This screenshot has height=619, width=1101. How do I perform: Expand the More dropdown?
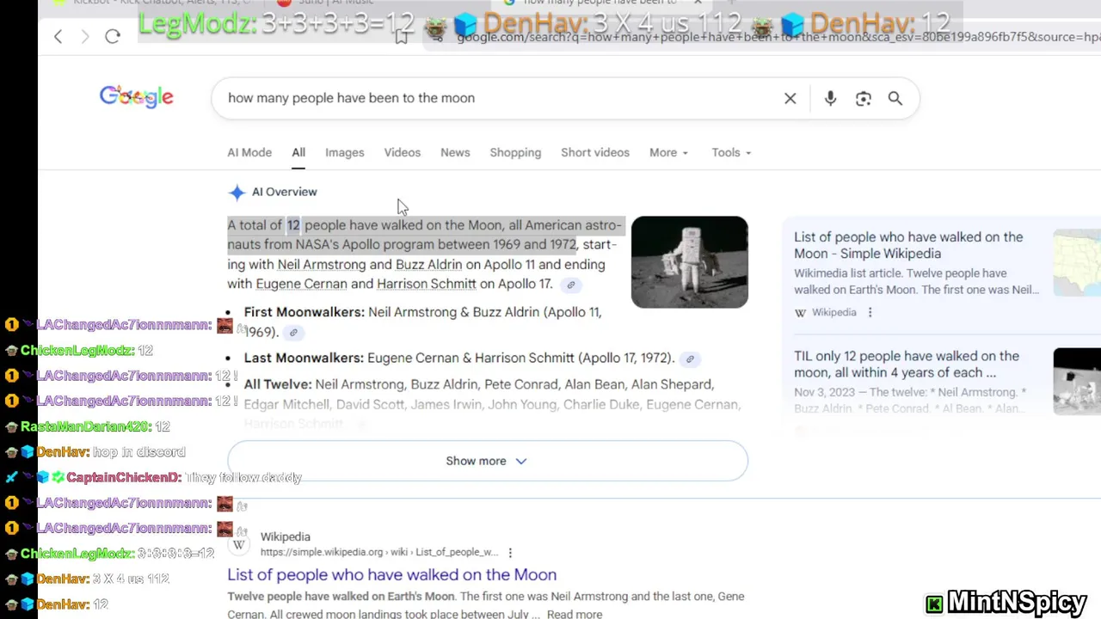coord(668,152)
